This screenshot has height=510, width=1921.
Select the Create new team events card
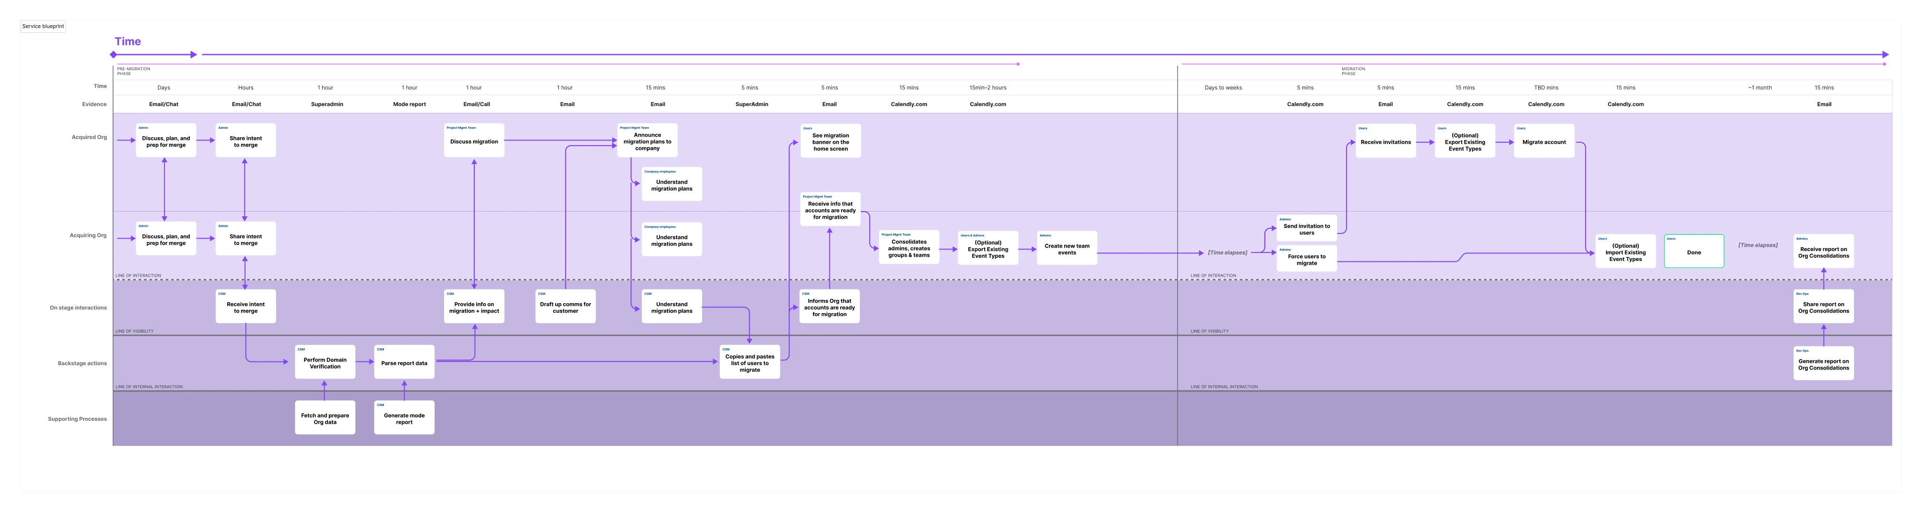[x=1067, y=248]
